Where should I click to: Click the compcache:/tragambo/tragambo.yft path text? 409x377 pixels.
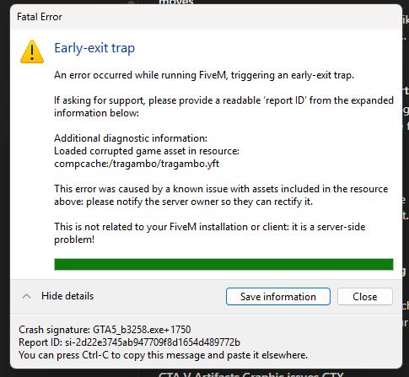point(137,164)
